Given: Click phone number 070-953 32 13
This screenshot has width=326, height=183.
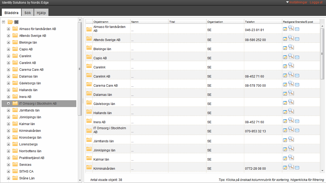Looking at the screenshot, I should 255,131.
